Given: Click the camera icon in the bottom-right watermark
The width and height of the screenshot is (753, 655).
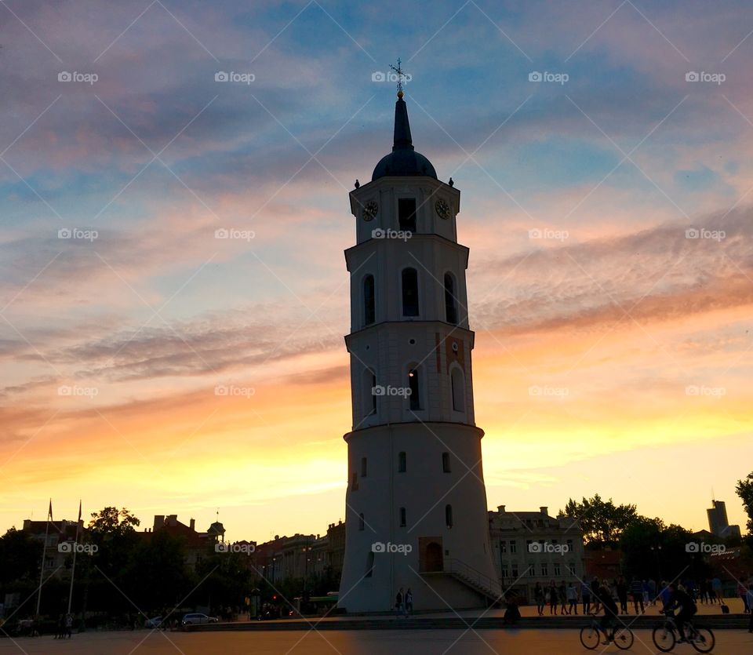Looking at the screenshot, I should click(694, 547).
